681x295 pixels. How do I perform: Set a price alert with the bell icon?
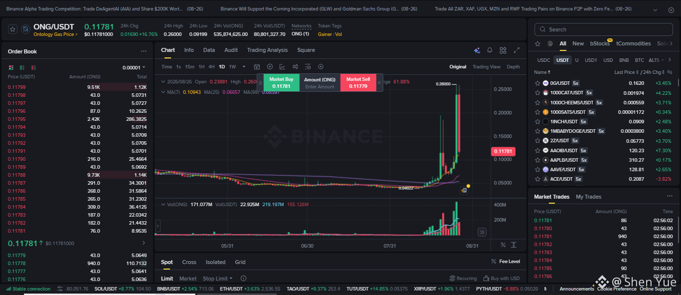click(490, 50)
